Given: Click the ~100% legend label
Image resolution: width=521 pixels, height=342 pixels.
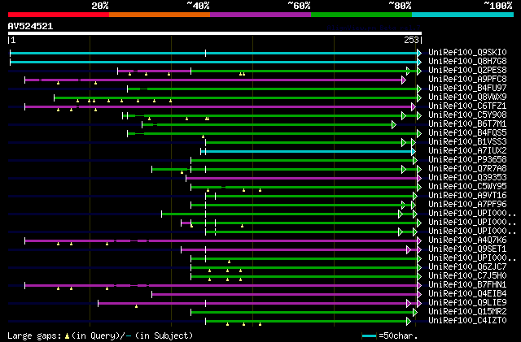Looking at the screenshot, I should [498, 6].
